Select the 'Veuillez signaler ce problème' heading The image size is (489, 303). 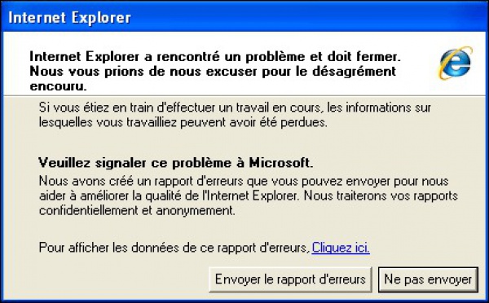pyautogui.click(x=175, y=163)
